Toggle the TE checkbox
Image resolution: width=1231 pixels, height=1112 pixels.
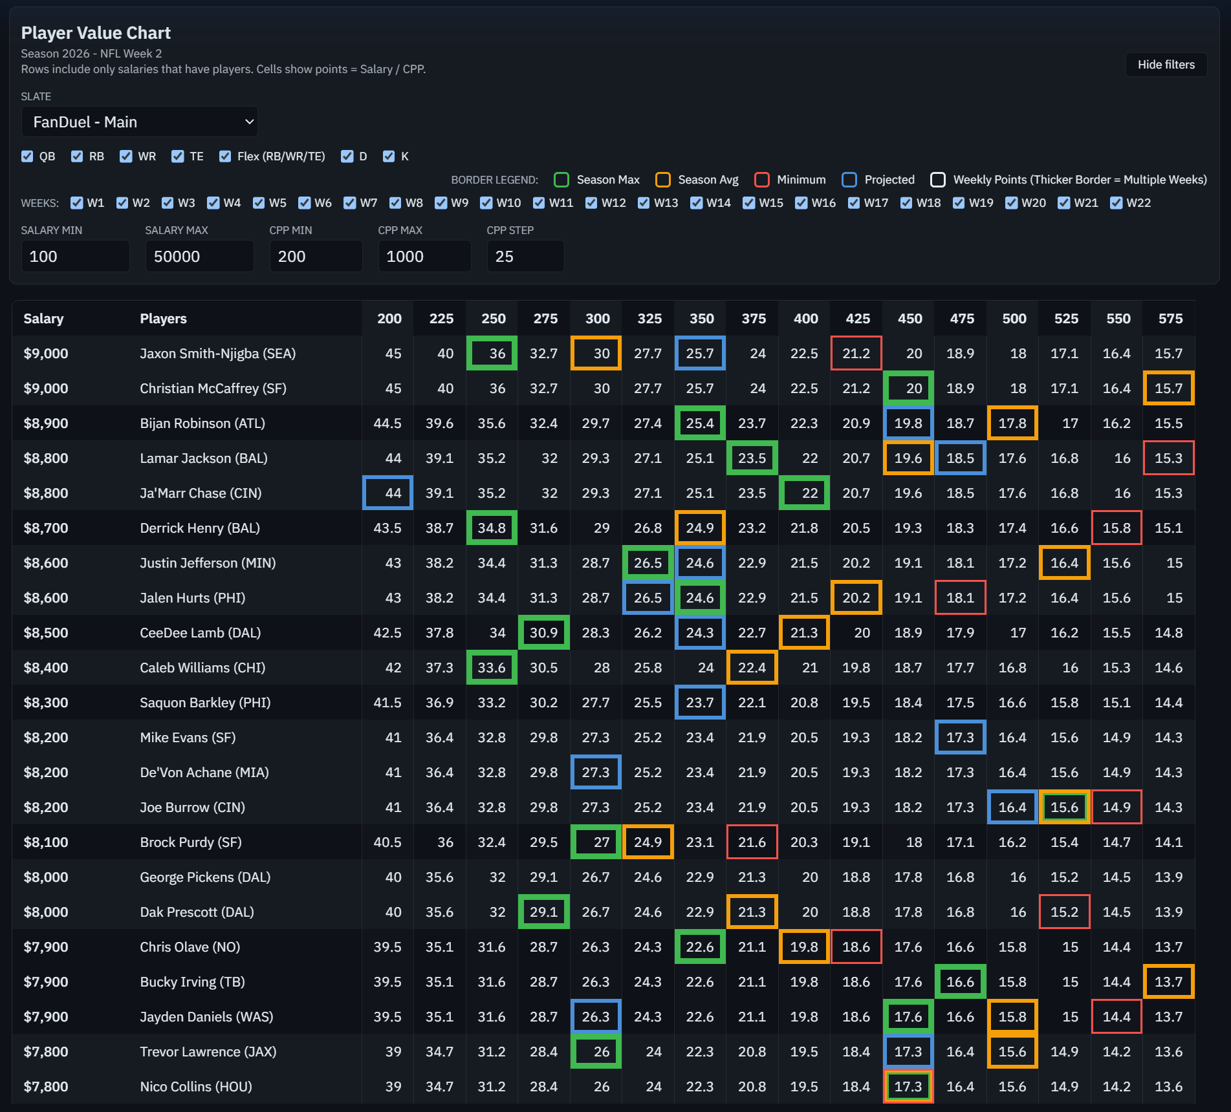coord(178,156)
